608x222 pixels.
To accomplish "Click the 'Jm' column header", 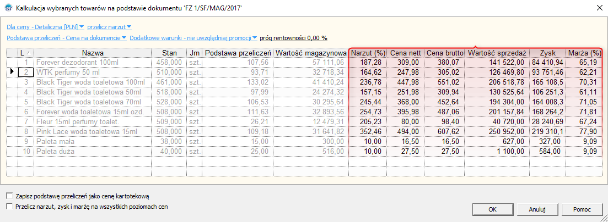I will [x=194, y=53].
